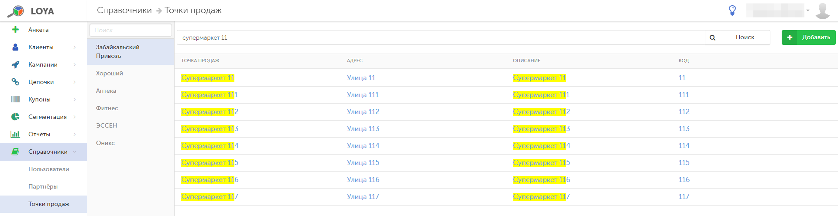Click the green plus Анкета icon

pyautogui.click(x=15, y=30)
